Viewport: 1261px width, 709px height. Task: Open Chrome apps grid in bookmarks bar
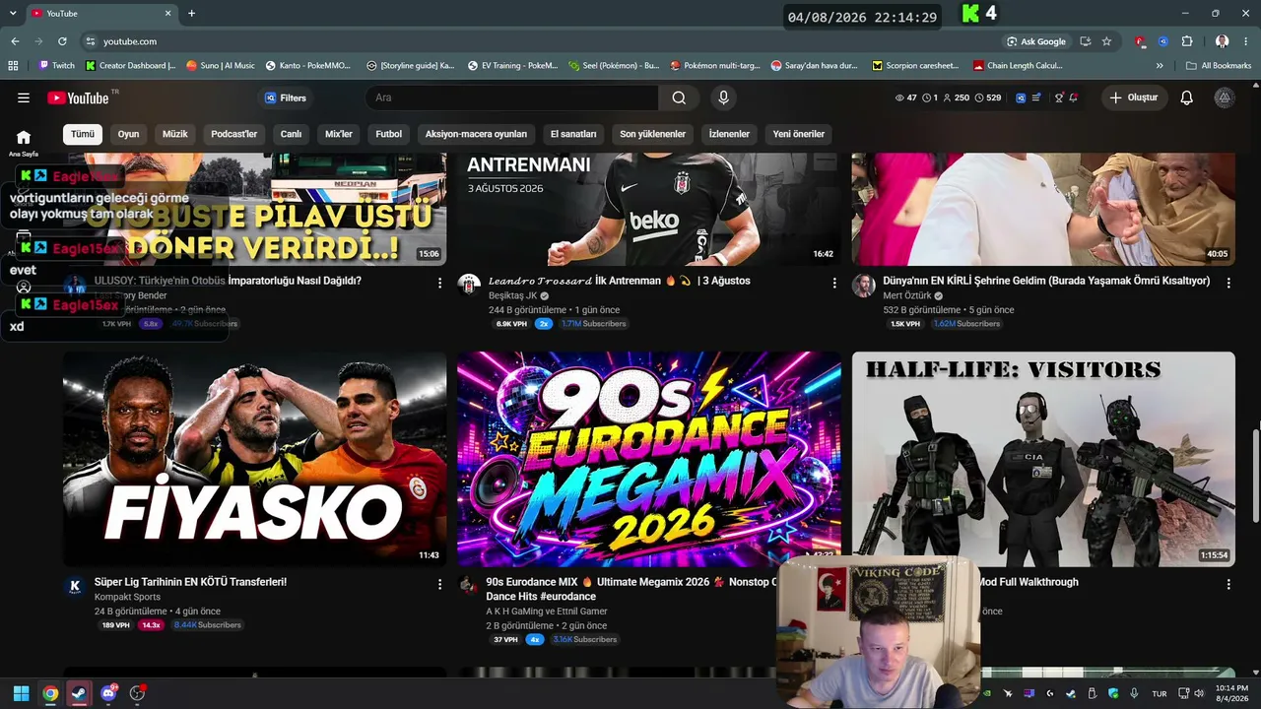pos(13,66)
